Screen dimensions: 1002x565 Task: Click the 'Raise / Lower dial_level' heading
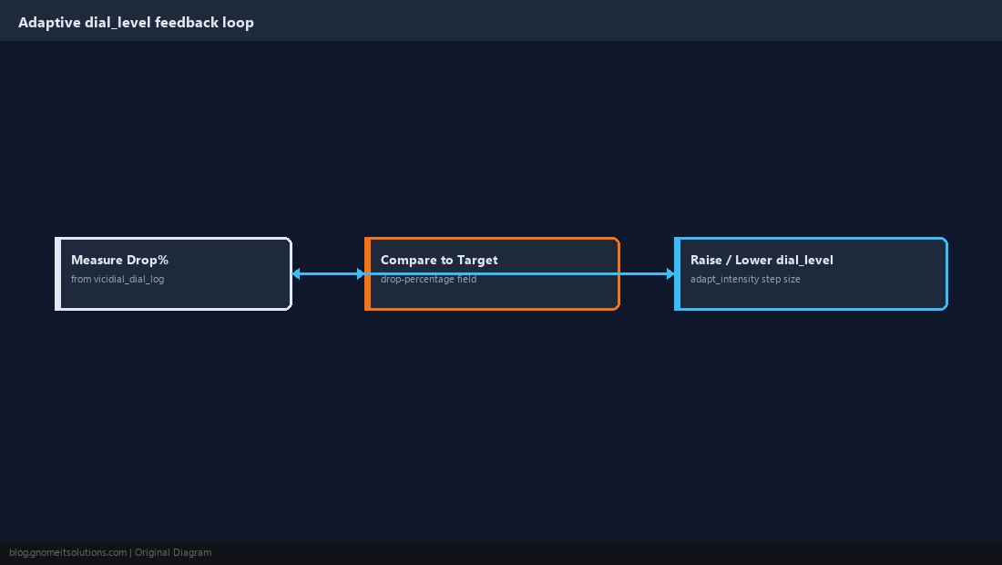[x=762, y=260]
